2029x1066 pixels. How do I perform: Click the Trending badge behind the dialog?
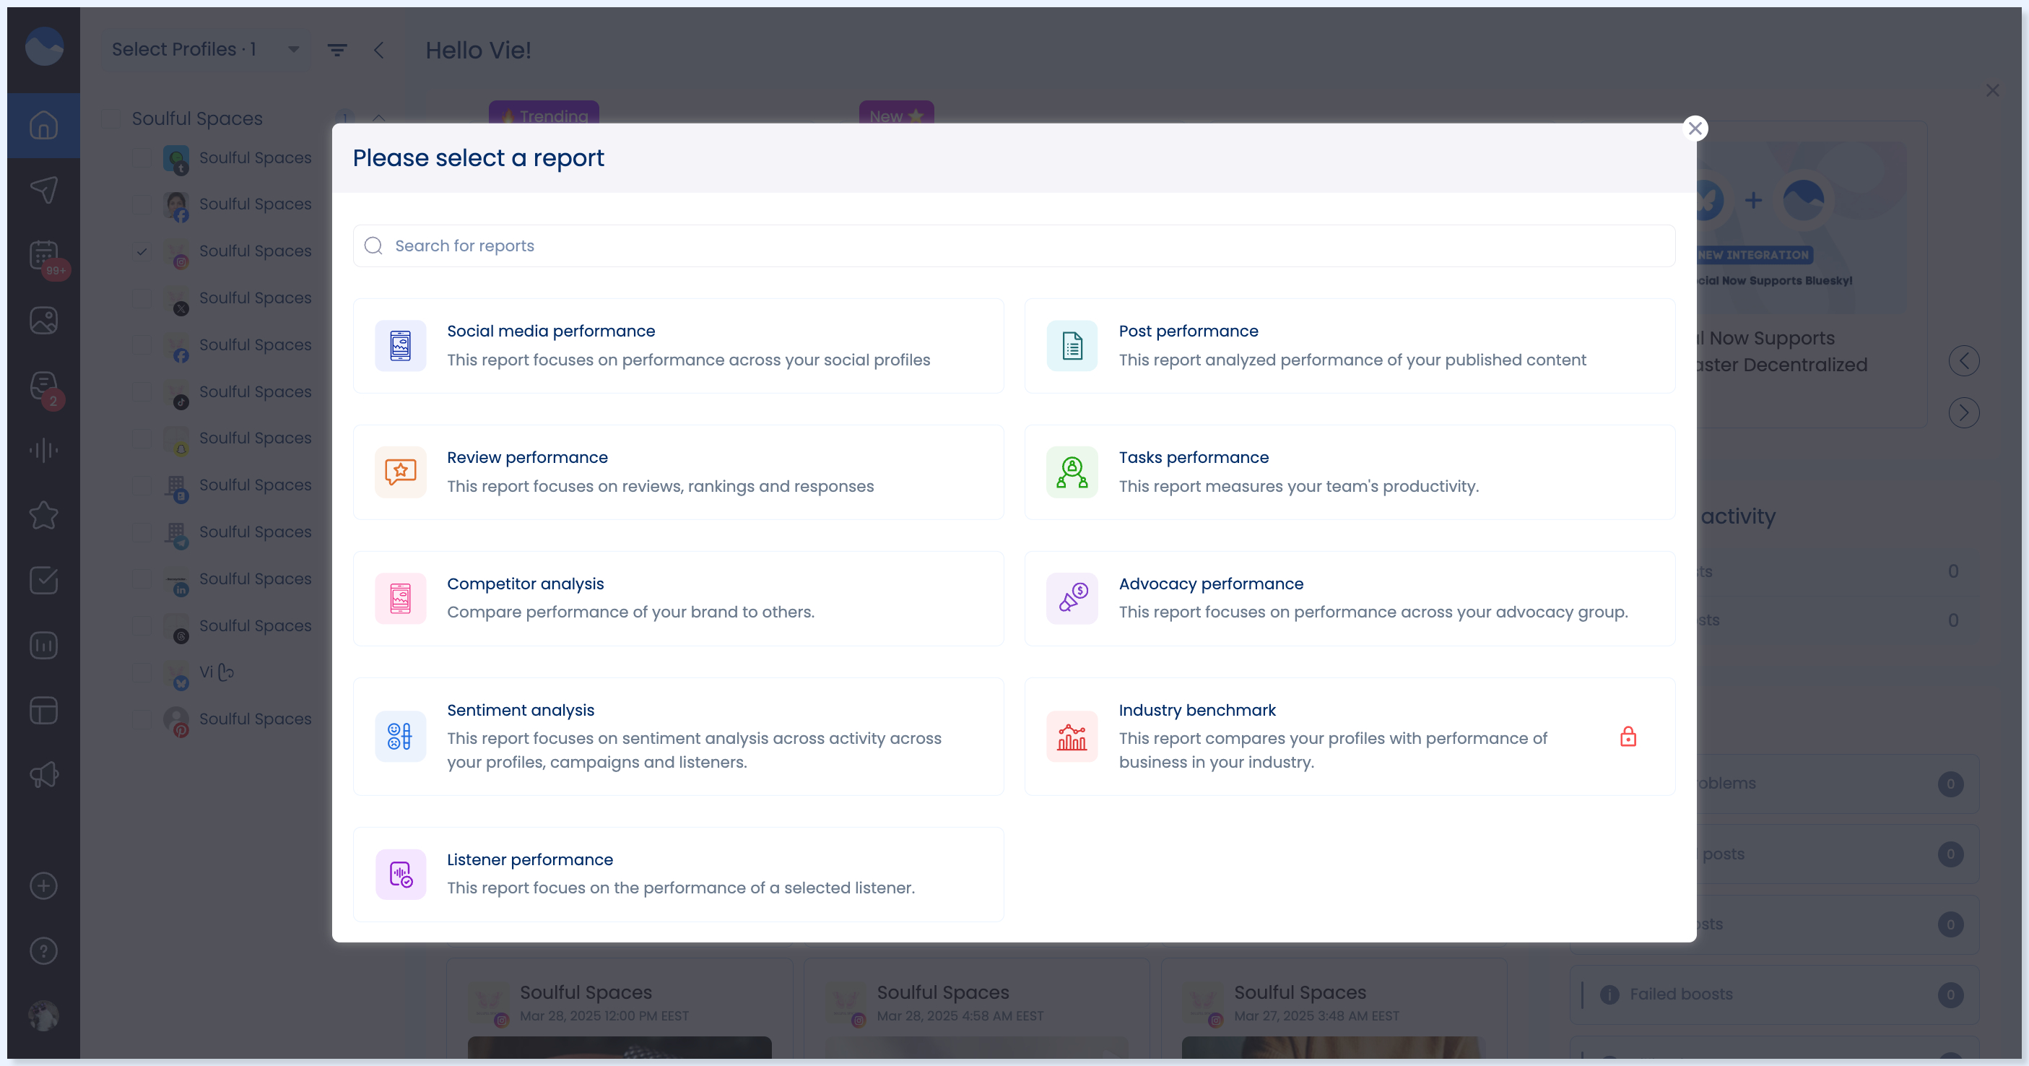coord(544,113)
